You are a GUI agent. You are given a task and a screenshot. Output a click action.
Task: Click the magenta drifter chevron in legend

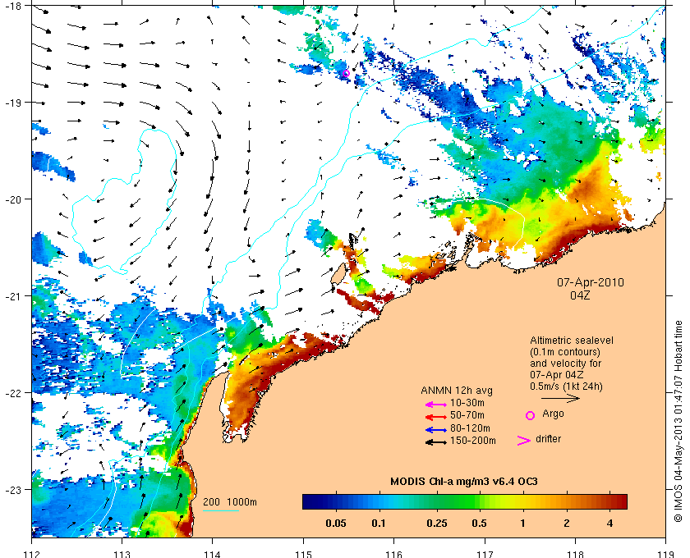(x=524, y=441)
